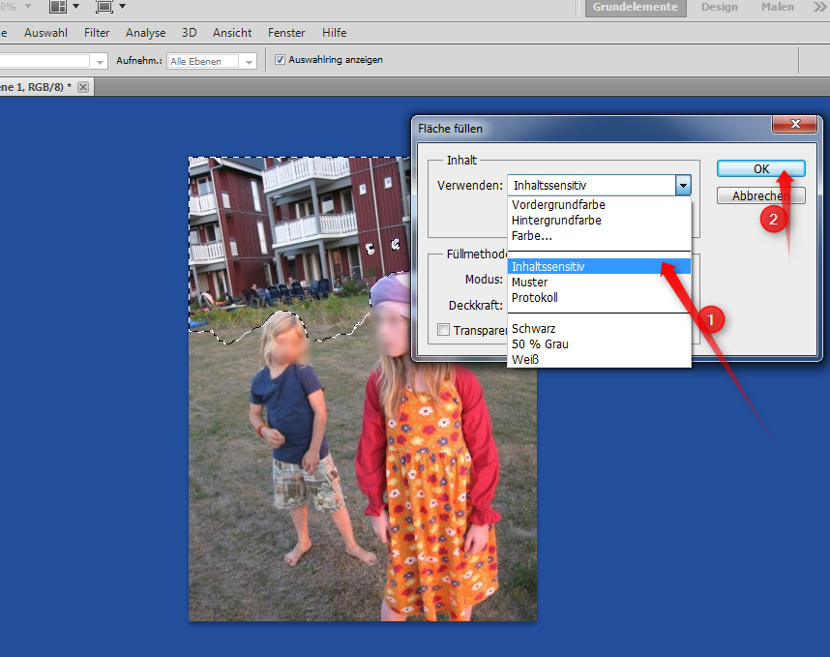
Task: Open the Ansicht menu
Action: tap(232, 32)
